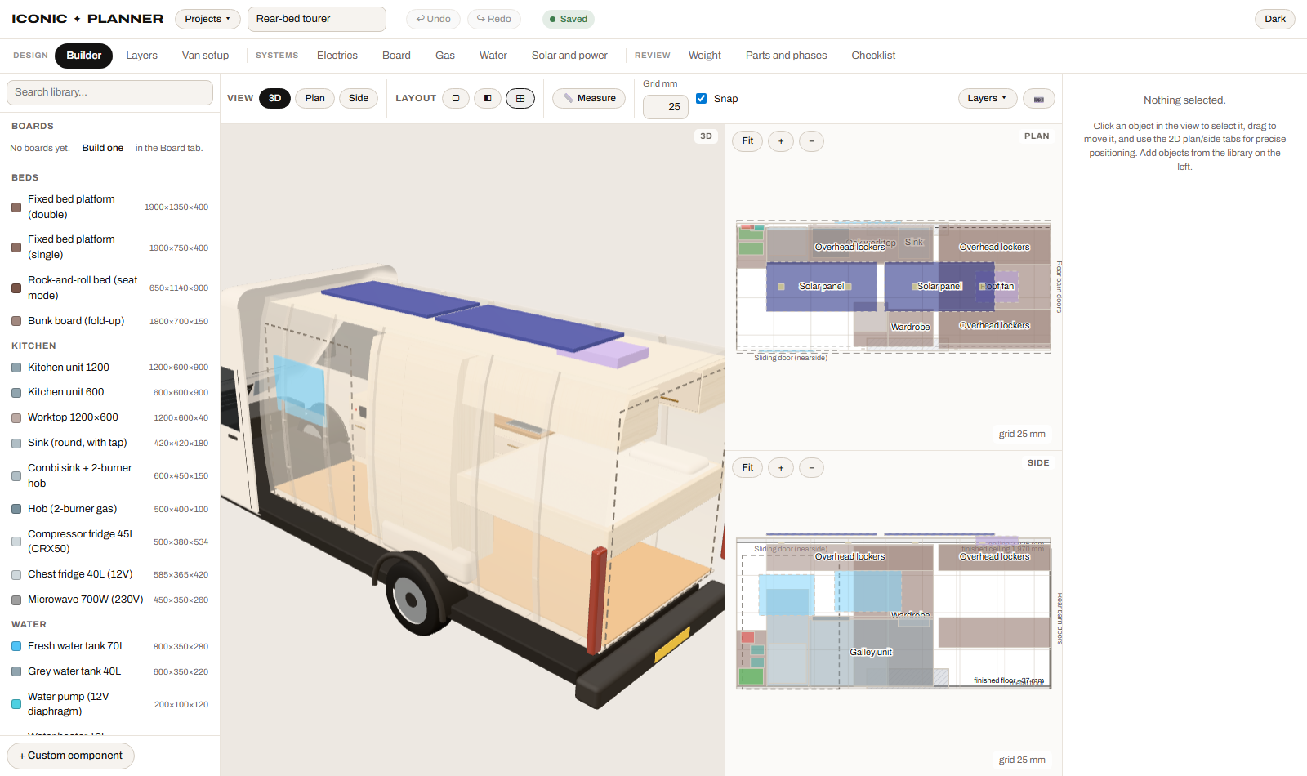Fit the Side view to window

click(x=747, y=468)
